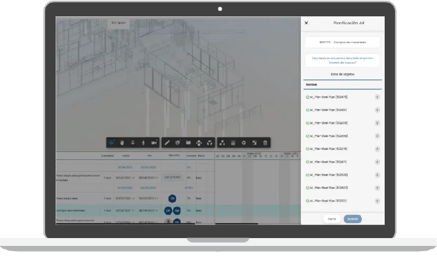Click the Guardar button
The image size is (437, 259).
[353, 219]
